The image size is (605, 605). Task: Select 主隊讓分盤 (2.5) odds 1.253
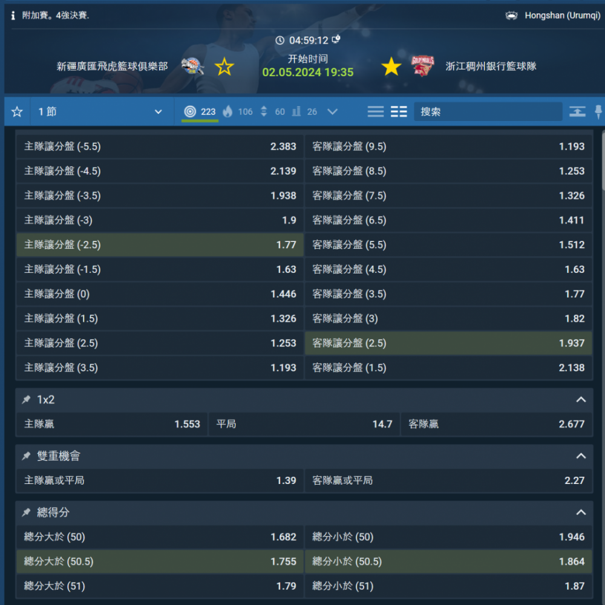click(x=160, y=344)
